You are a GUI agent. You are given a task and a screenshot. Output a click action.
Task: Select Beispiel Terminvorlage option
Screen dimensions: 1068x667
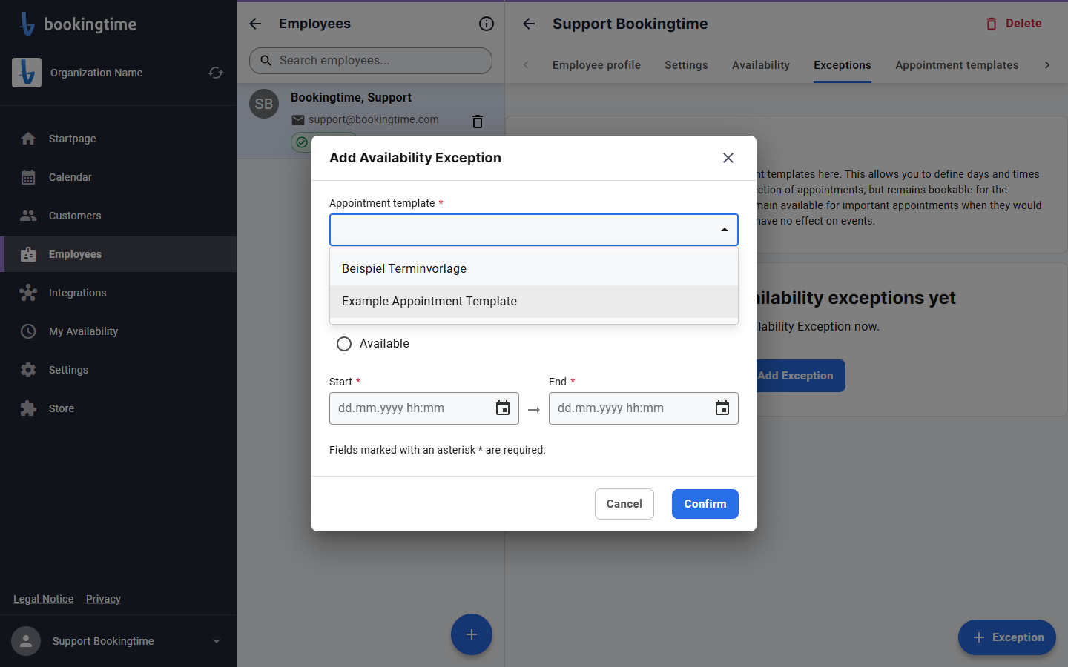click(x=534, y=269)
